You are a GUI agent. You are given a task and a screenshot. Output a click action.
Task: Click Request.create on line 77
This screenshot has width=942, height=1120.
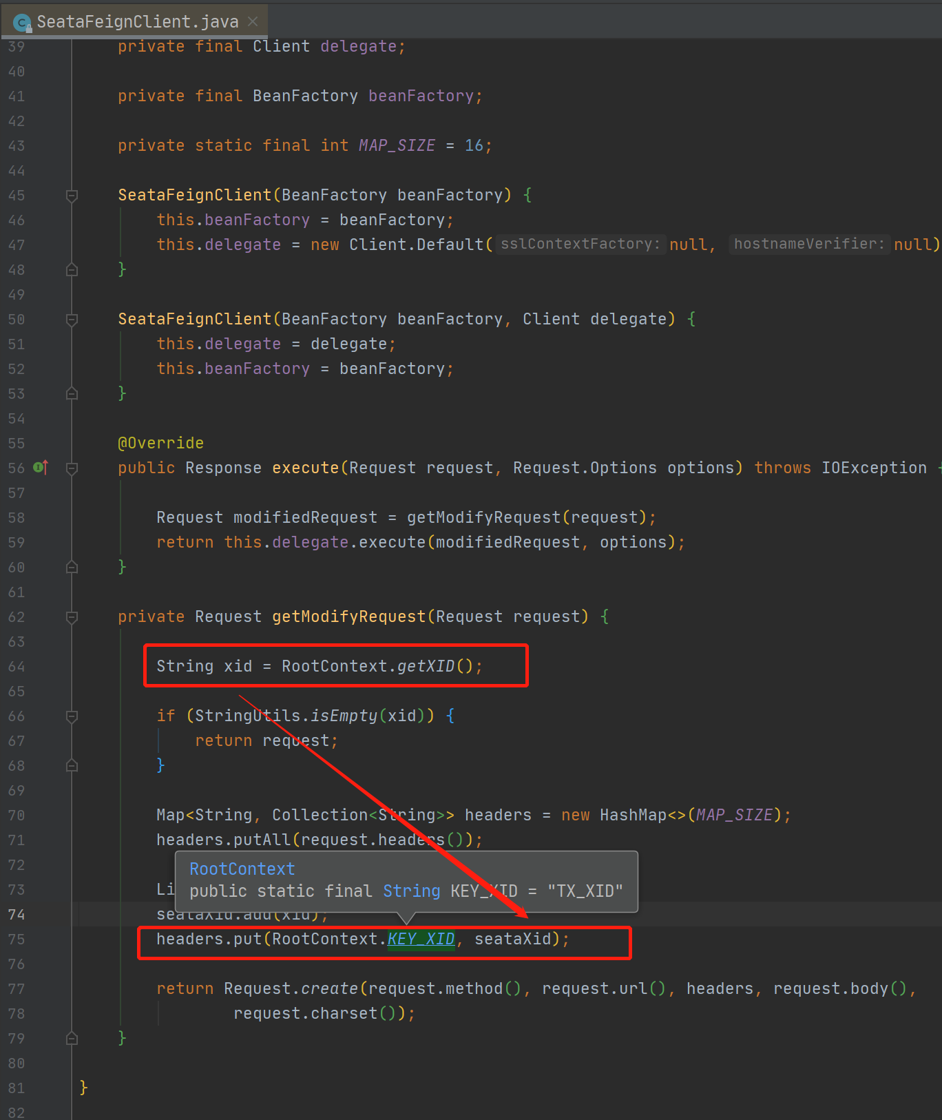point(291,988)
